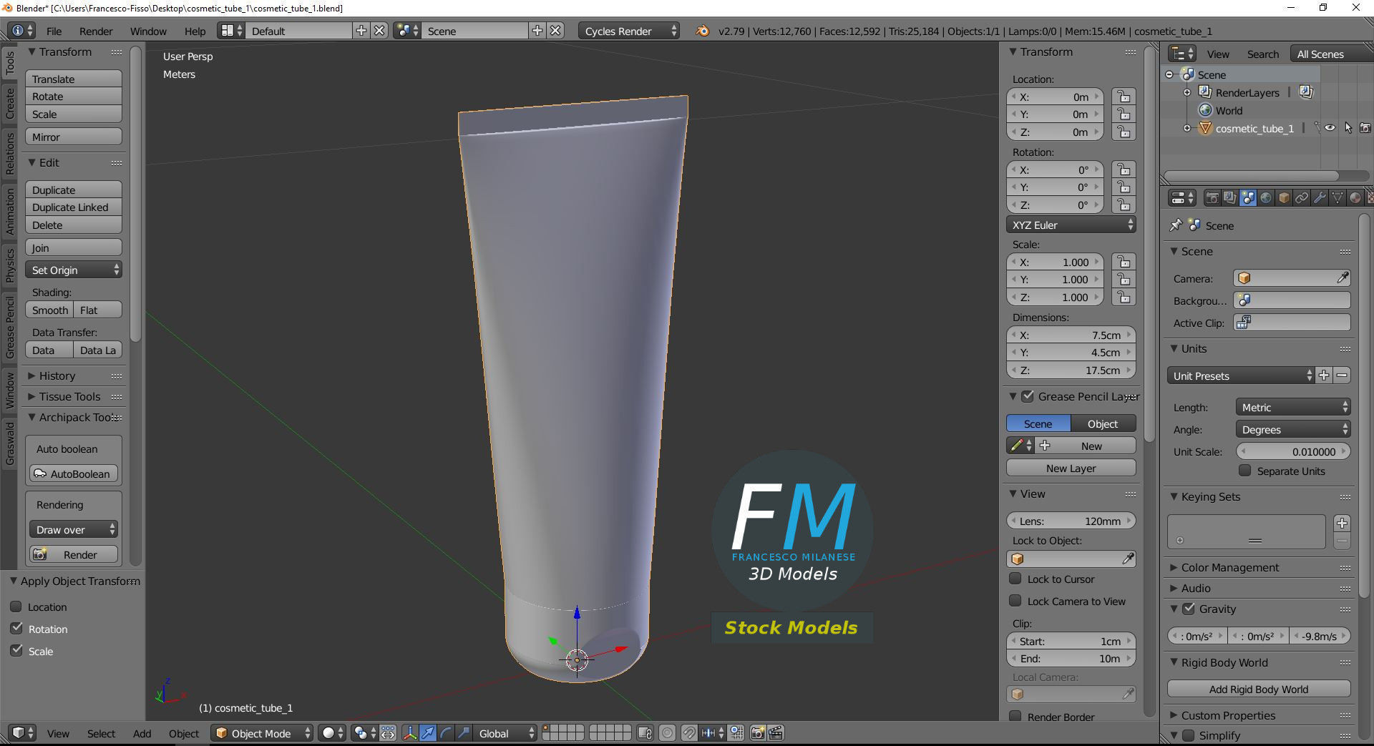This screenshot has height=746, width=1374.
Task: Open the Help menu
Action: click(195, 31)
